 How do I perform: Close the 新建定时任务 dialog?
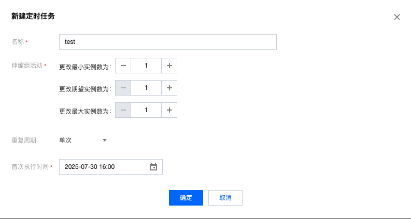pyautogui.click(x=397, y=17)
